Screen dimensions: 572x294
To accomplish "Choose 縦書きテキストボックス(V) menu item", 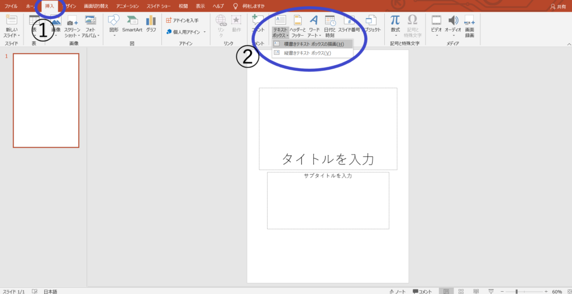I will (x=313, y=53).
